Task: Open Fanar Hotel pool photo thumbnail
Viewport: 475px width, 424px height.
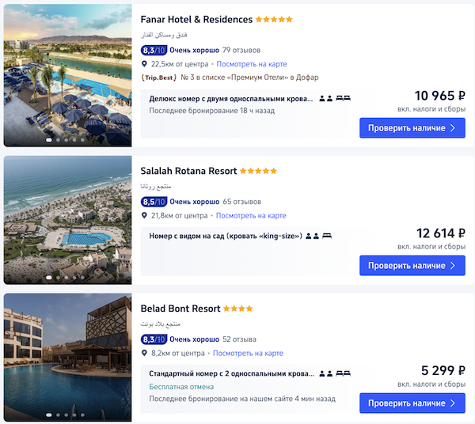Action: point(67,75)
